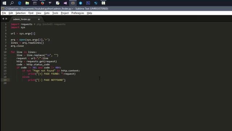Open the Python taskbar icon
This screenshot has height=131, width=232.
click(58, 3)
